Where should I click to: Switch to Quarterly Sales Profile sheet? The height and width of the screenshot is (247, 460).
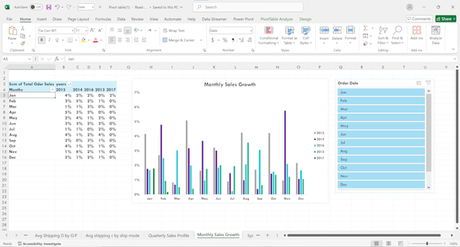coord(168,235)
